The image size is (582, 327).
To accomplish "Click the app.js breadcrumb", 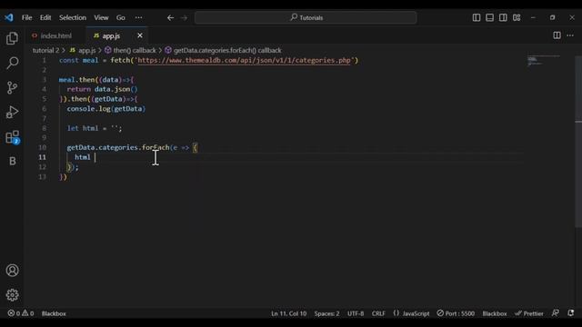I will 83,50.
